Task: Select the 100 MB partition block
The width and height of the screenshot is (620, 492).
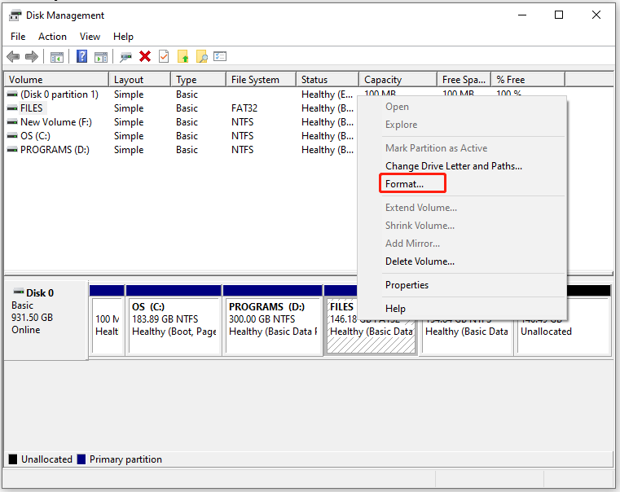Action: pyautogui.click(x=108, y=325)
